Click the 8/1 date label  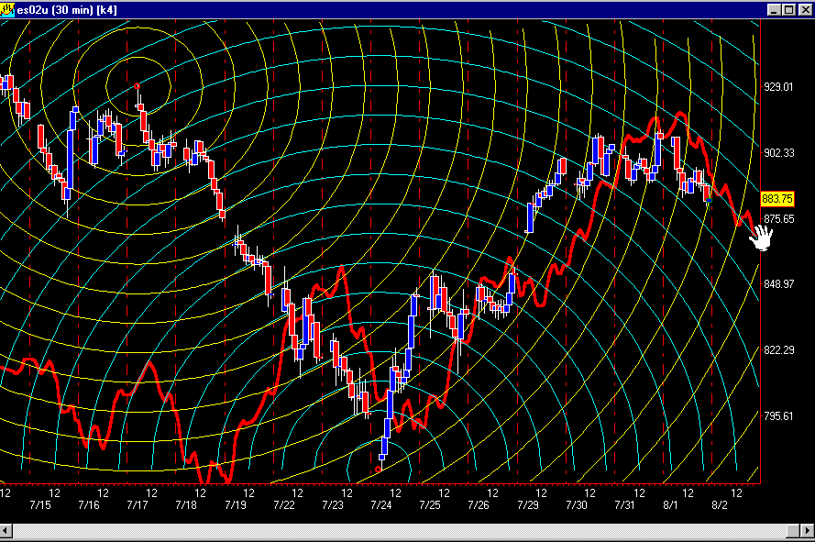click(670, 505)
